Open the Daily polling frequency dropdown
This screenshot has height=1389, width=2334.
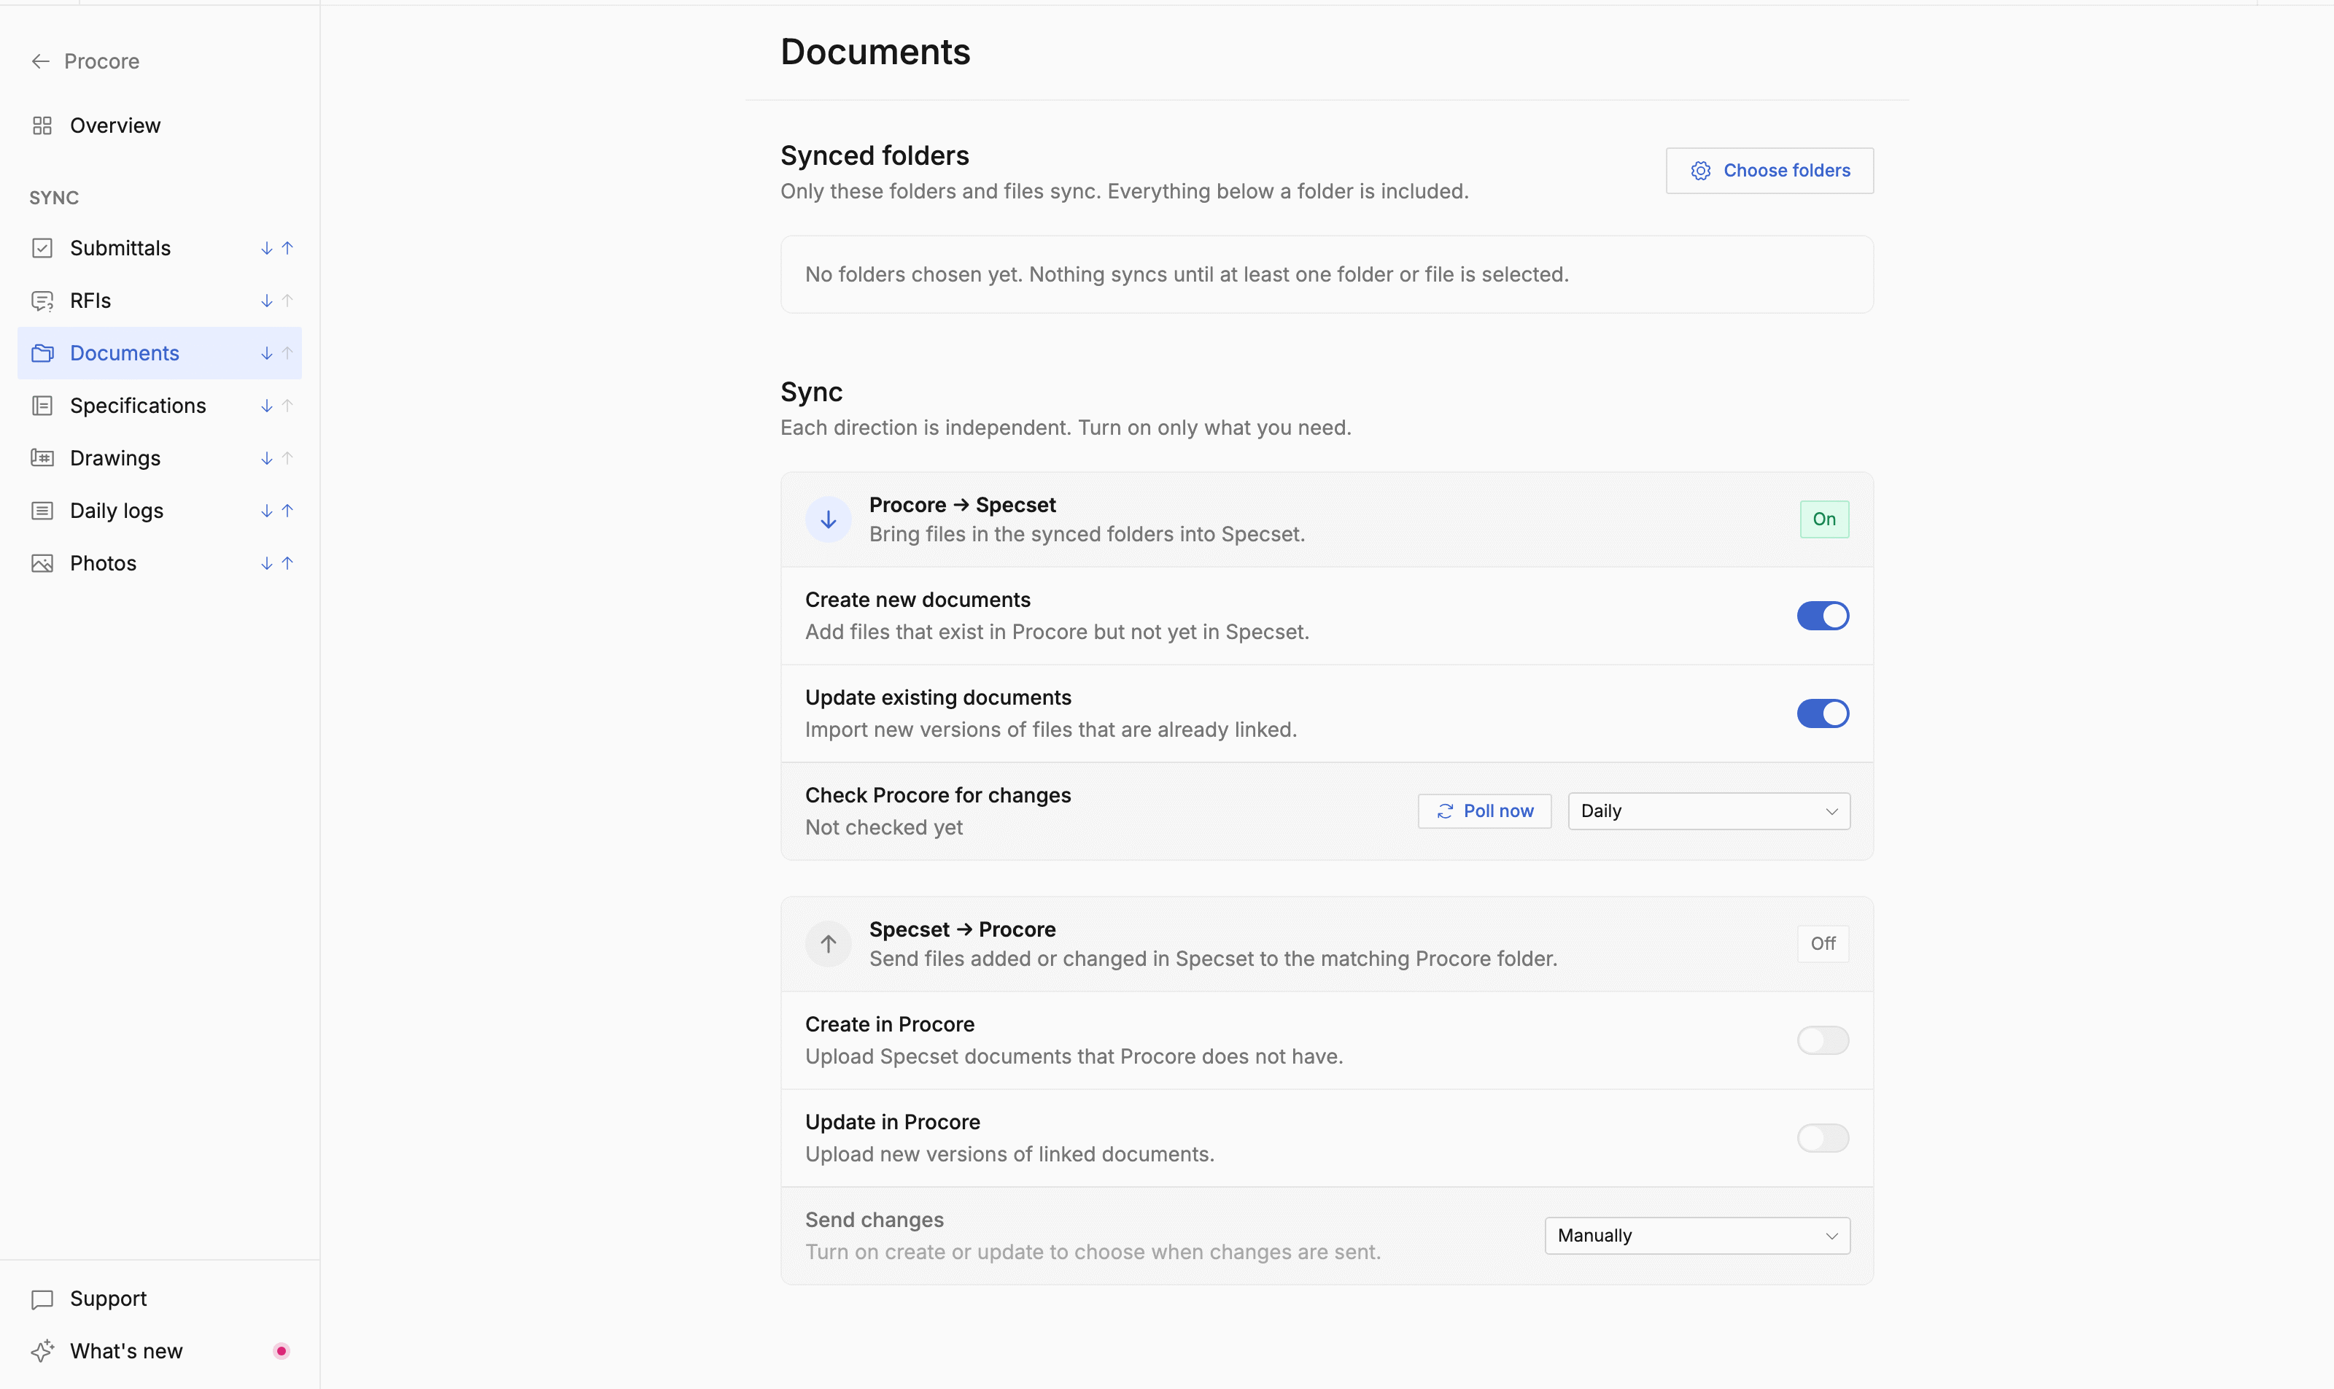tap(1709, 811)
